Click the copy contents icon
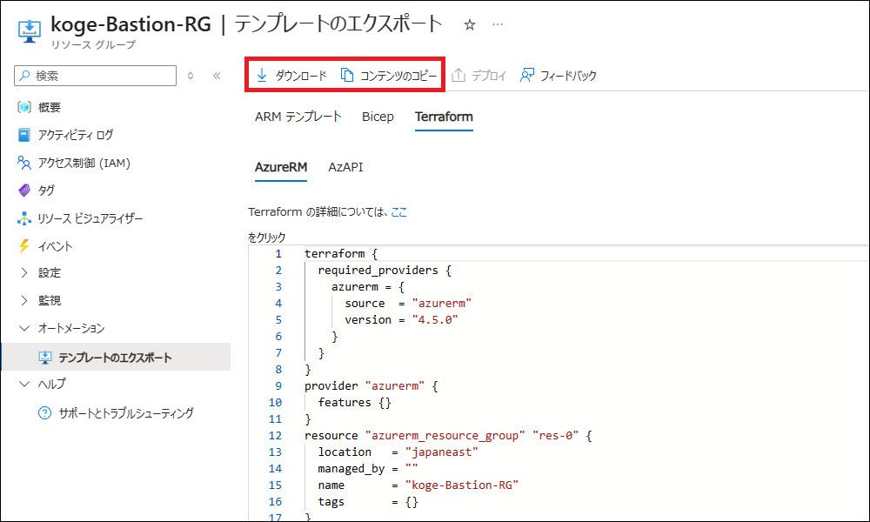 [347, 75]
